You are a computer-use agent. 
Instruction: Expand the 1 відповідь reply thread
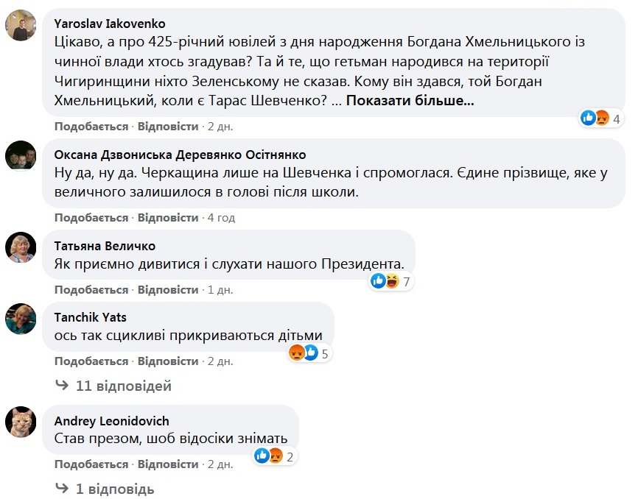114,489
